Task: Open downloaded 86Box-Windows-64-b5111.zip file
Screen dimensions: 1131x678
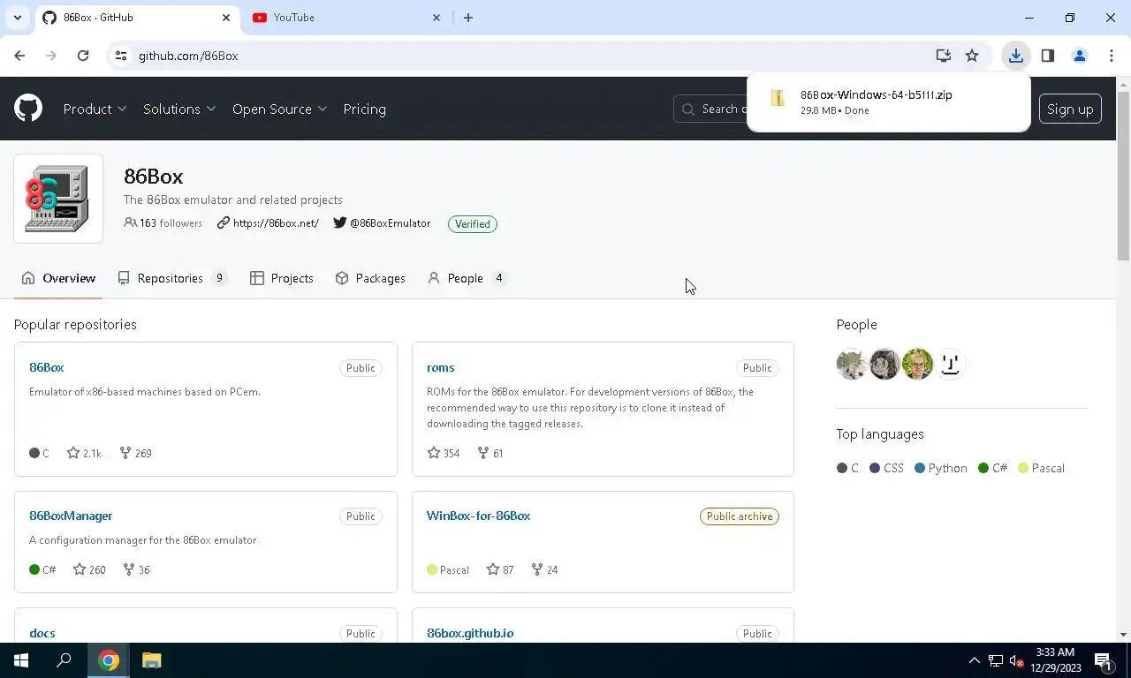Action: [x=889, y=102]
